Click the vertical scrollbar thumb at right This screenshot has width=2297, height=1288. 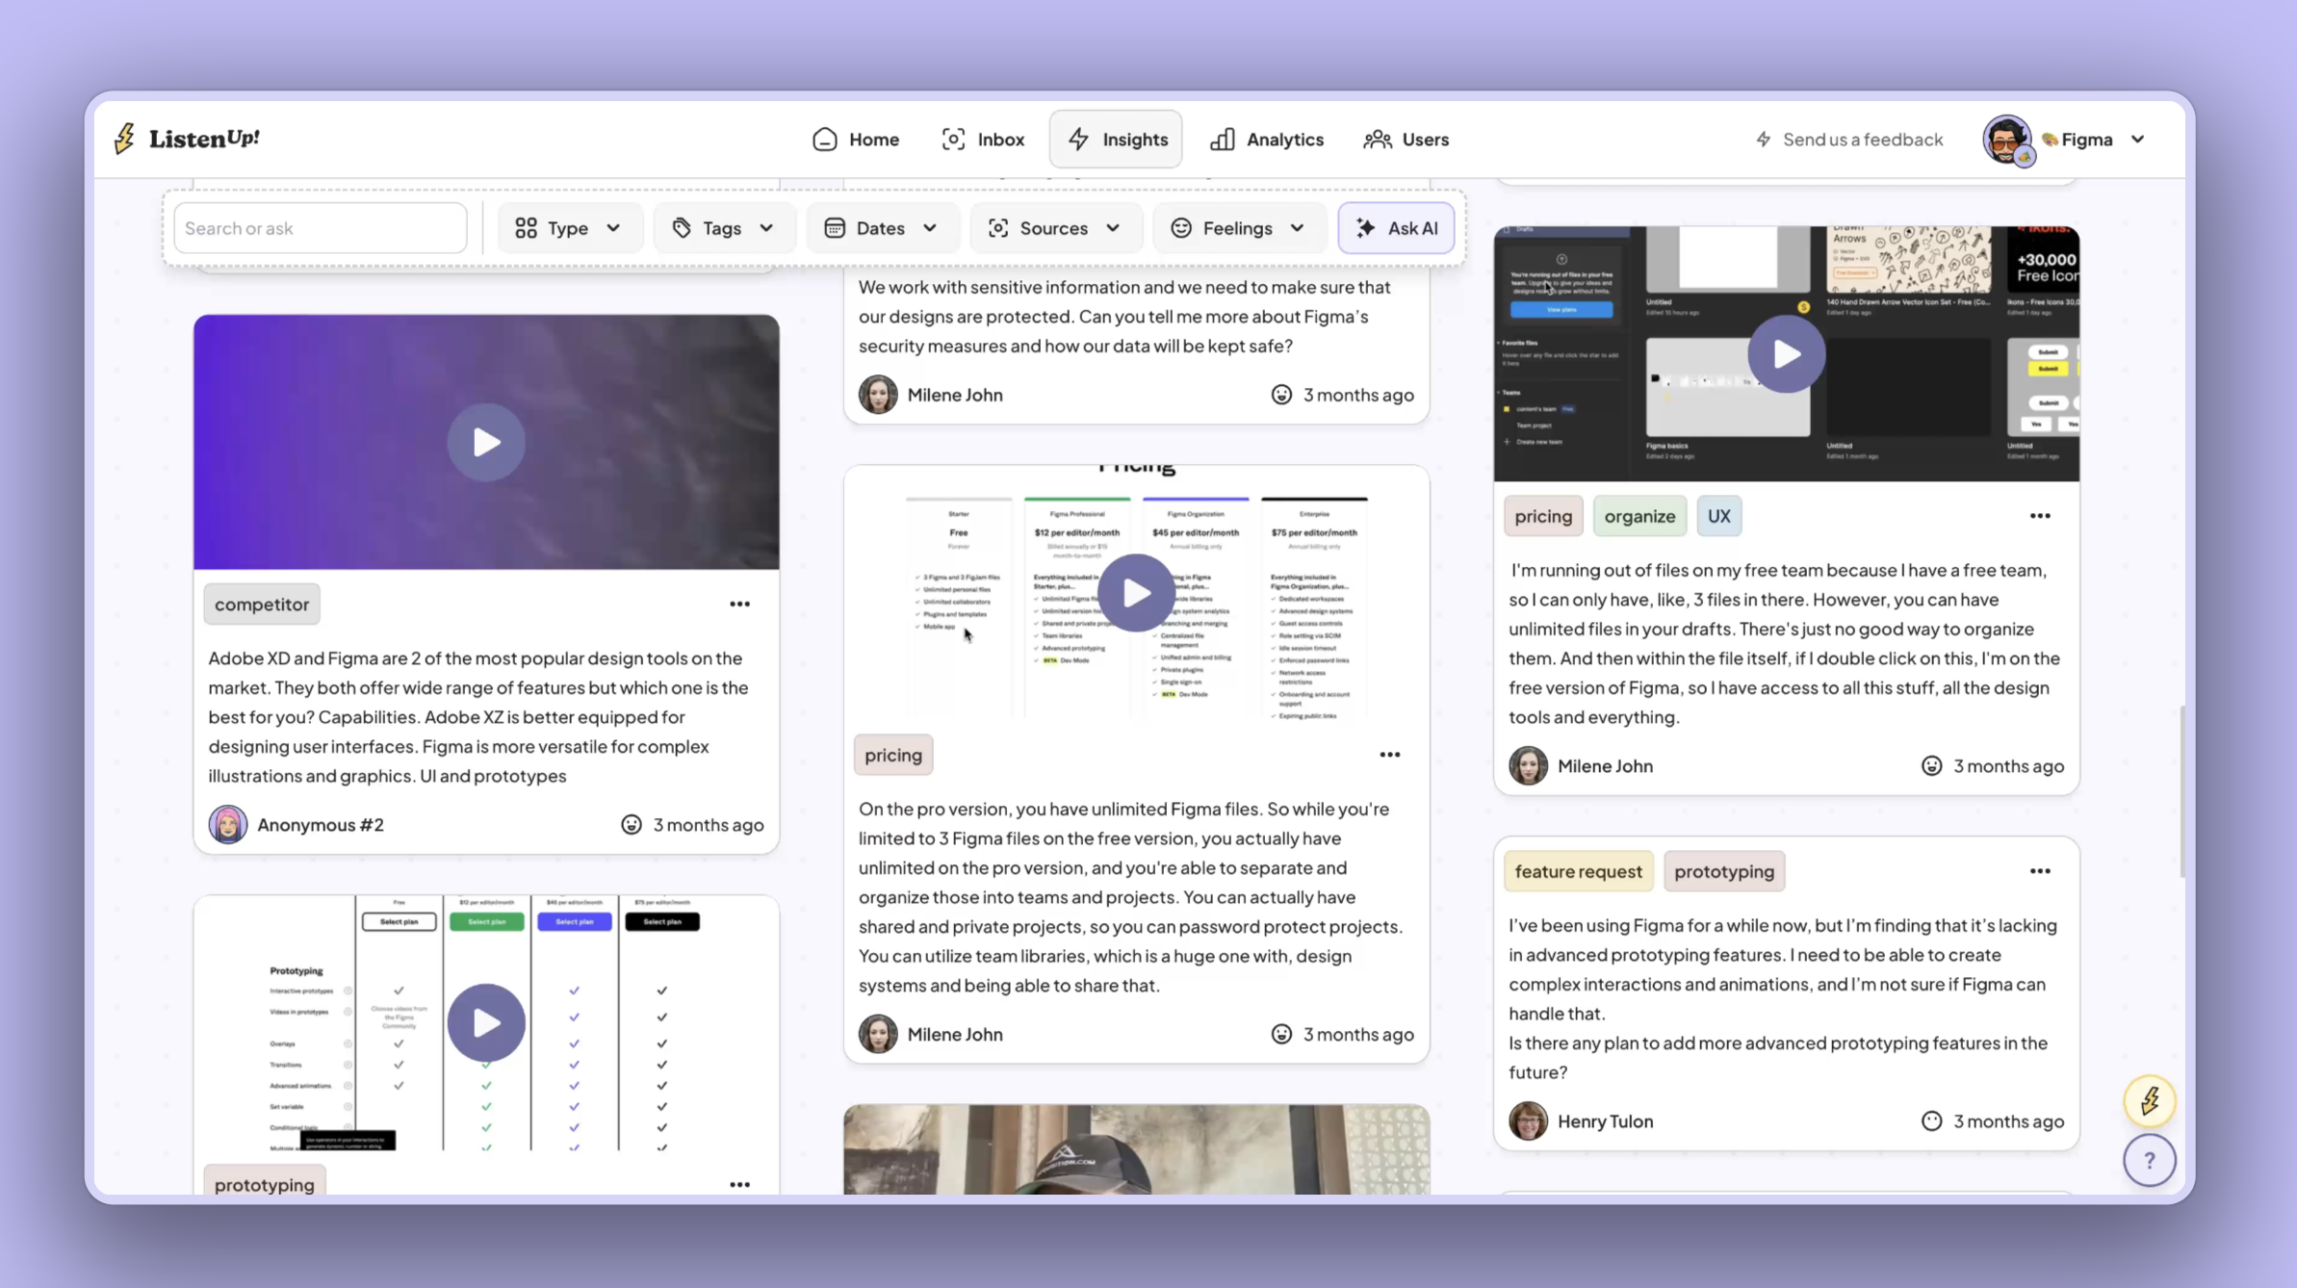2181,789
